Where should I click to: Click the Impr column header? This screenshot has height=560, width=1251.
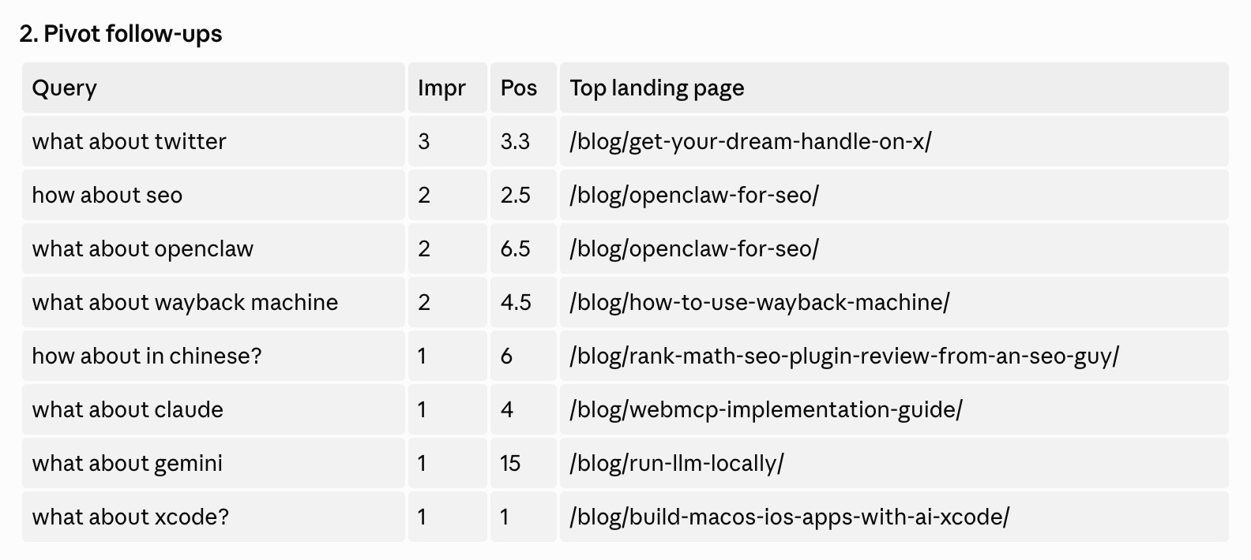pyautogui.click(x=447, y=88)
